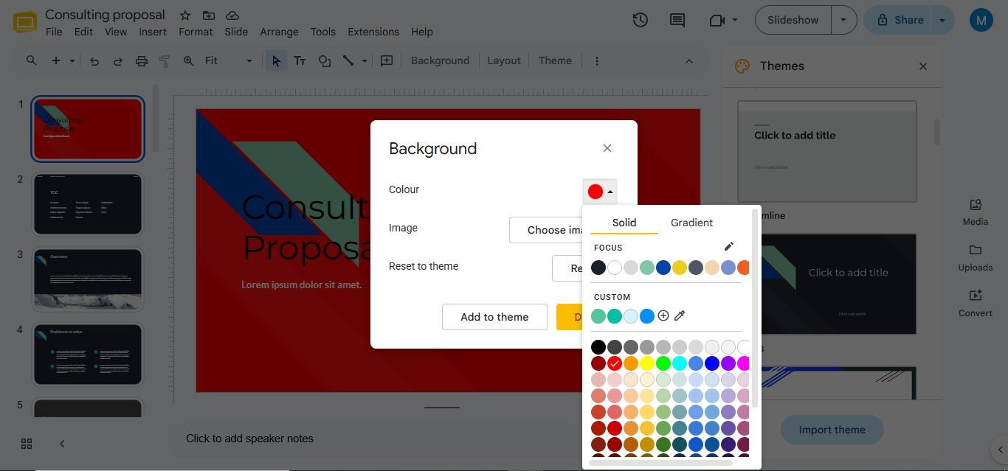Open Media in the side panel
Image resolution: width=1008 pixels, height=471 pixels.
tap(976, 212)
